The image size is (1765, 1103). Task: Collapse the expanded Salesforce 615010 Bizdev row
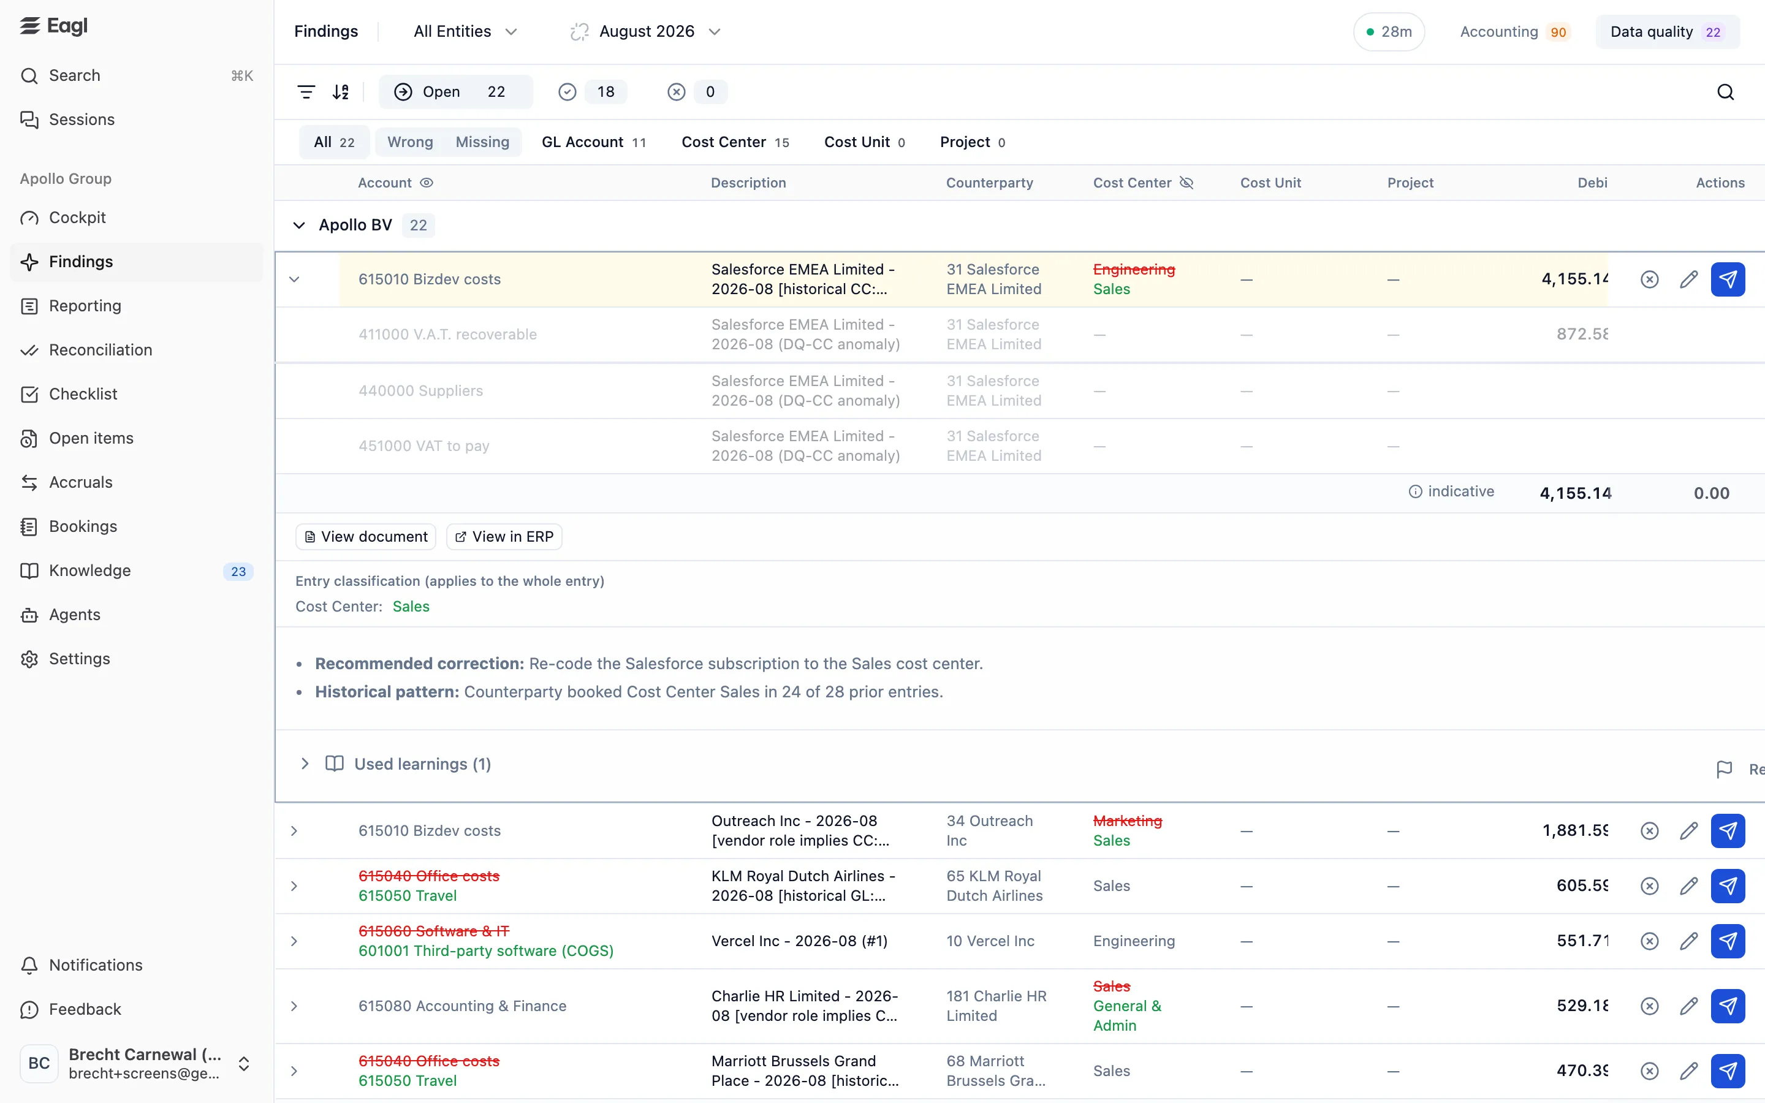pyautogui.click(x=295, y=279)
